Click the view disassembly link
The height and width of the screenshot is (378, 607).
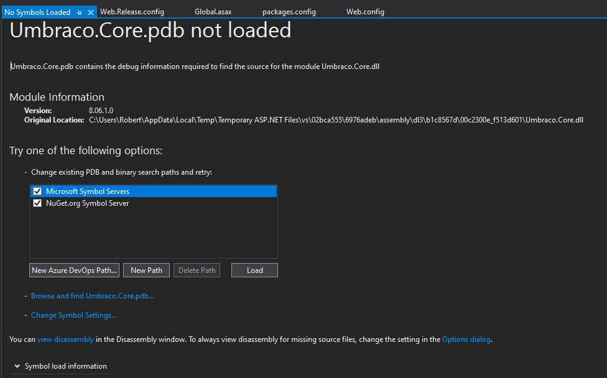point(65,339)
